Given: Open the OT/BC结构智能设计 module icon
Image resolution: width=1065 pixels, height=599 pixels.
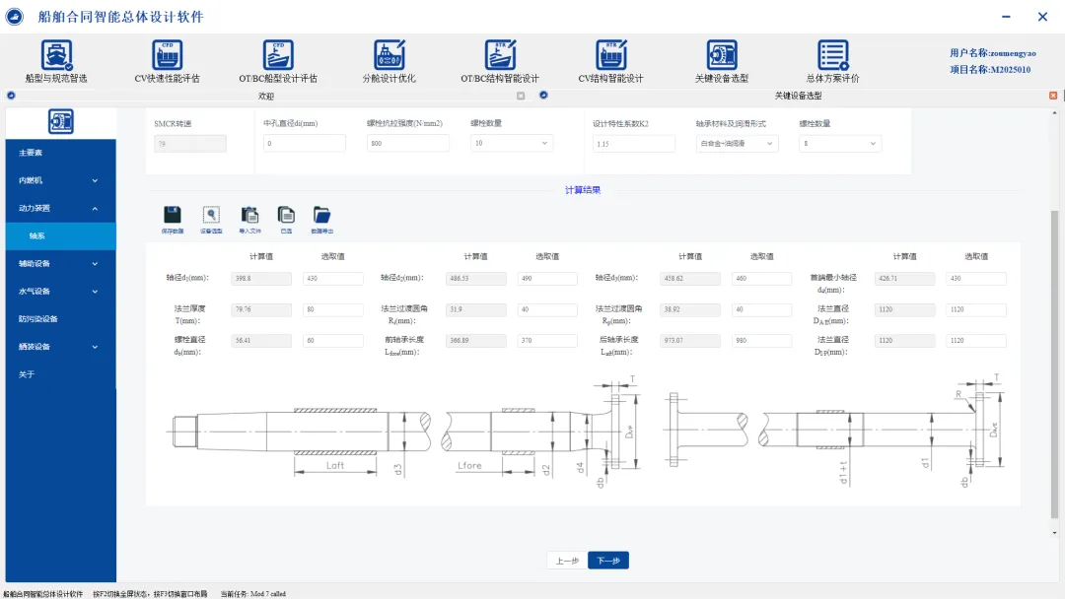Looking at the screenshot, I should (x=500, y=54).
